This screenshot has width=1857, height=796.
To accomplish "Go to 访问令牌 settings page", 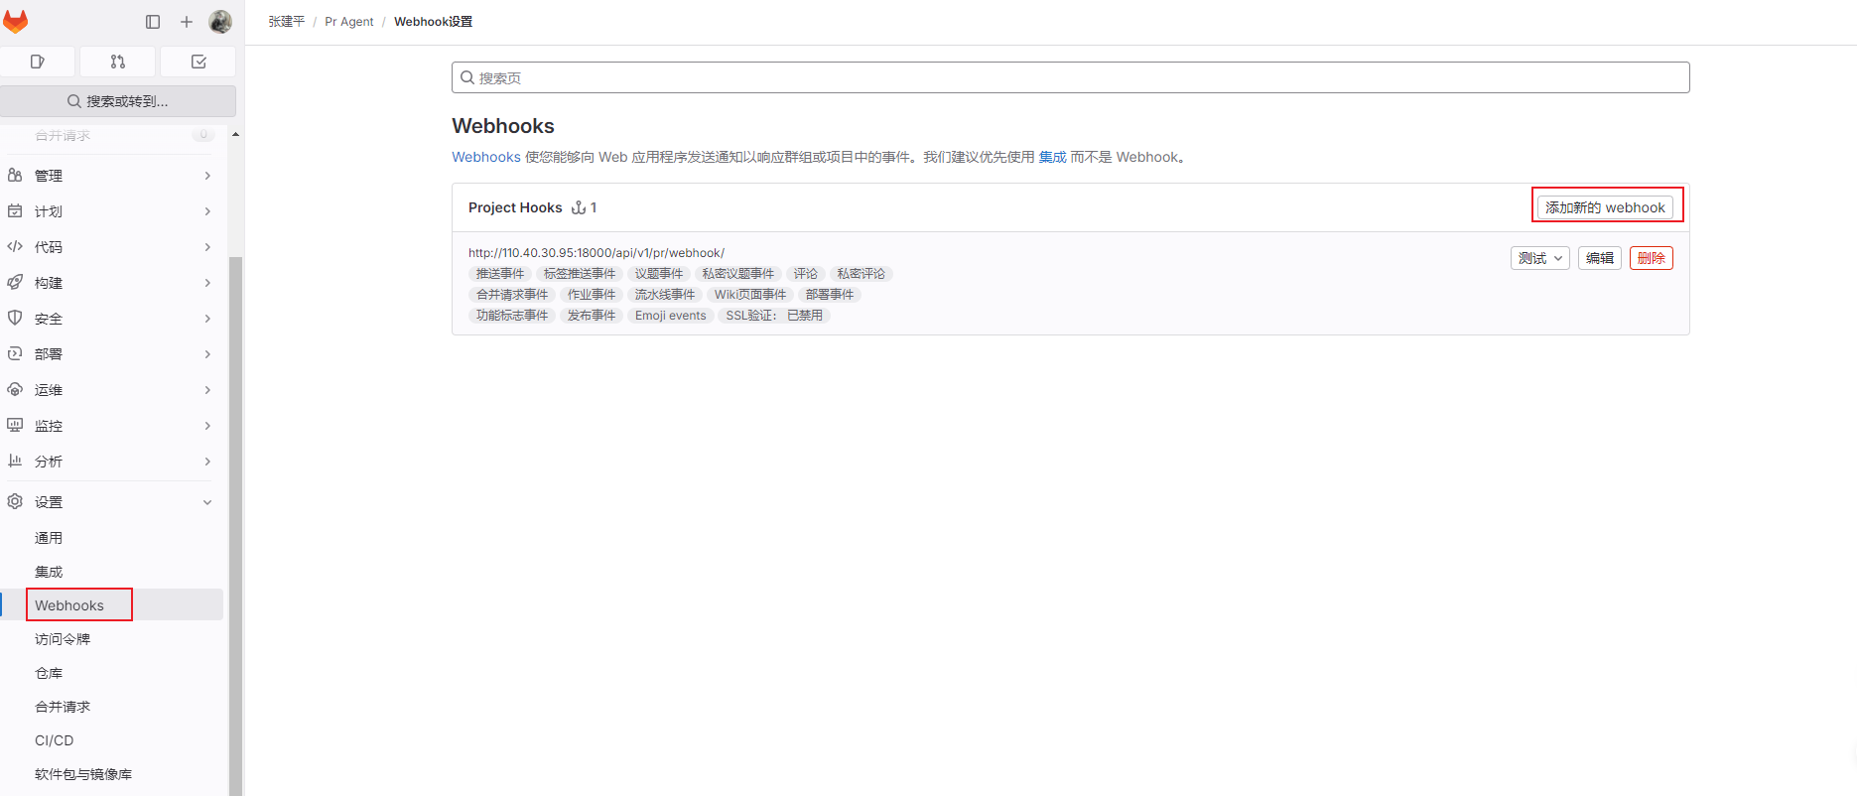I will click(63, 639).
